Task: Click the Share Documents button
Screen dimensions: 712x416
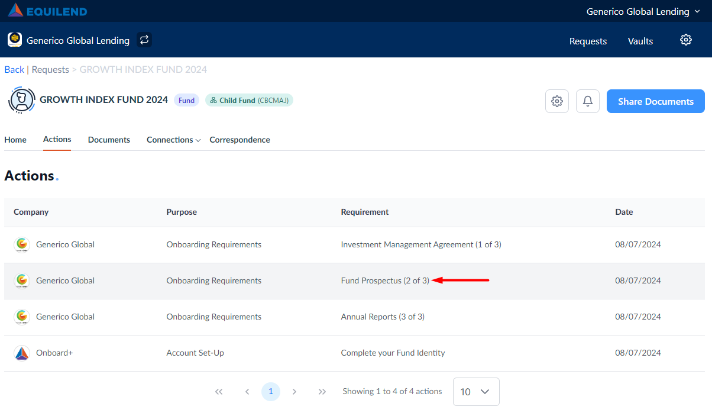Action: click(x=655, y=101)
